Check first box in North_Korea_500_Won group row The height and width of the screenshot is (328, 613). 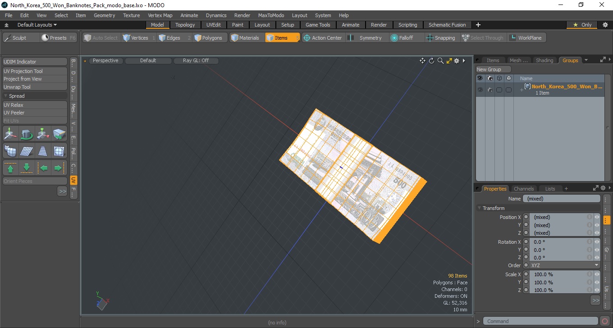499,90
